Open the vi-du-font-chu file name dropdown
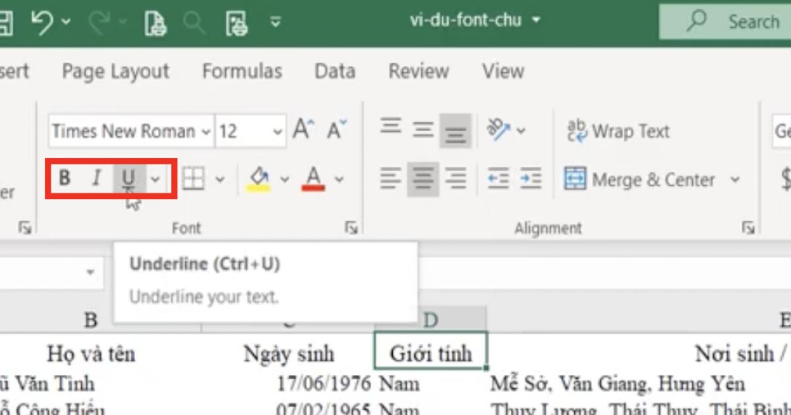The width and height of the screenshot is (791, 415). point(536,20)
